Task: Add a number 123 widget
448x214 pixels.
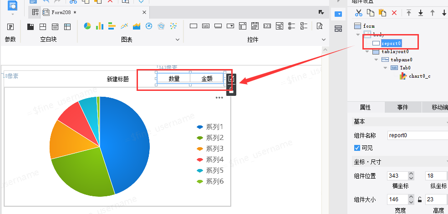Action: [x=267, y=26]
